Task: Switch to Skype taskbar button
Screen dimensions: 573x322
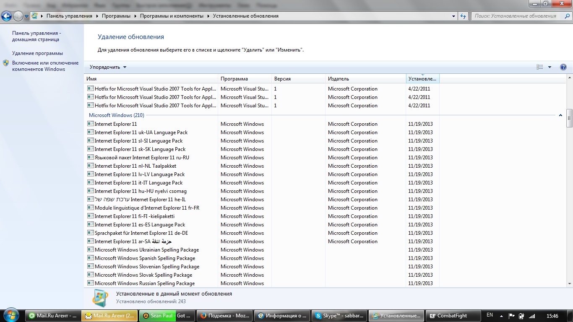Action: point(339,316)
